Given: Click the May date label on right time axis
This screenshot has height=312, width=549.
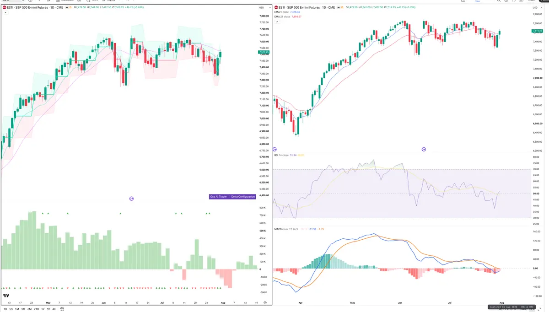Looking at the screenshot, I should (x=353, y=303).
